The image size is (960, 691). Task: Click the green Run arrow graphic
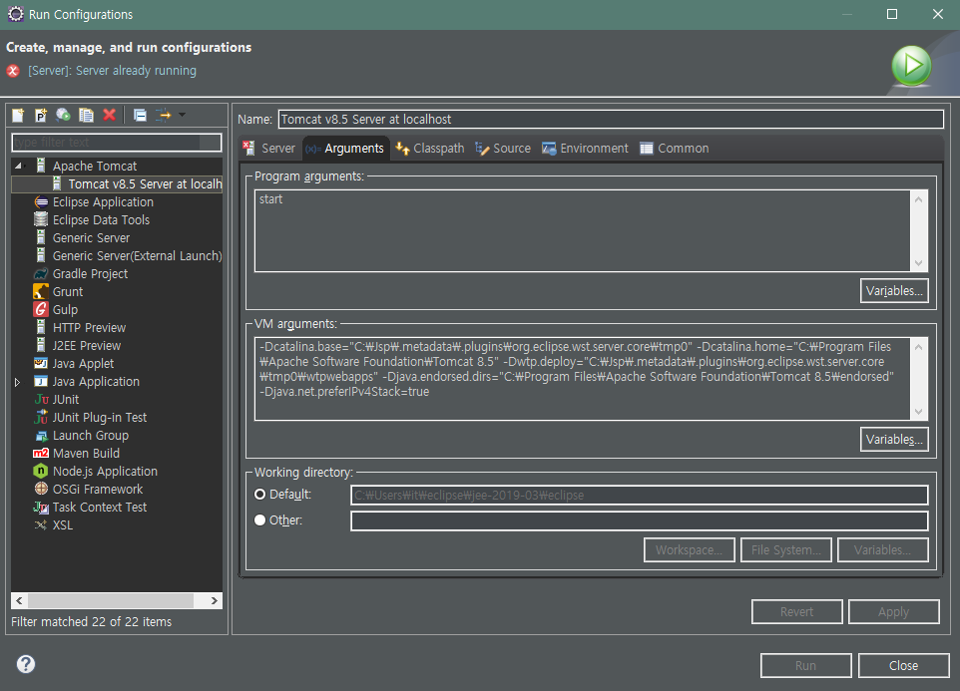click(x=911, y=65)
